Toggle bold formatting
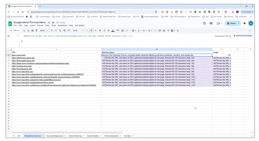Viewport: 259px width, 141px height. (100, 31)
